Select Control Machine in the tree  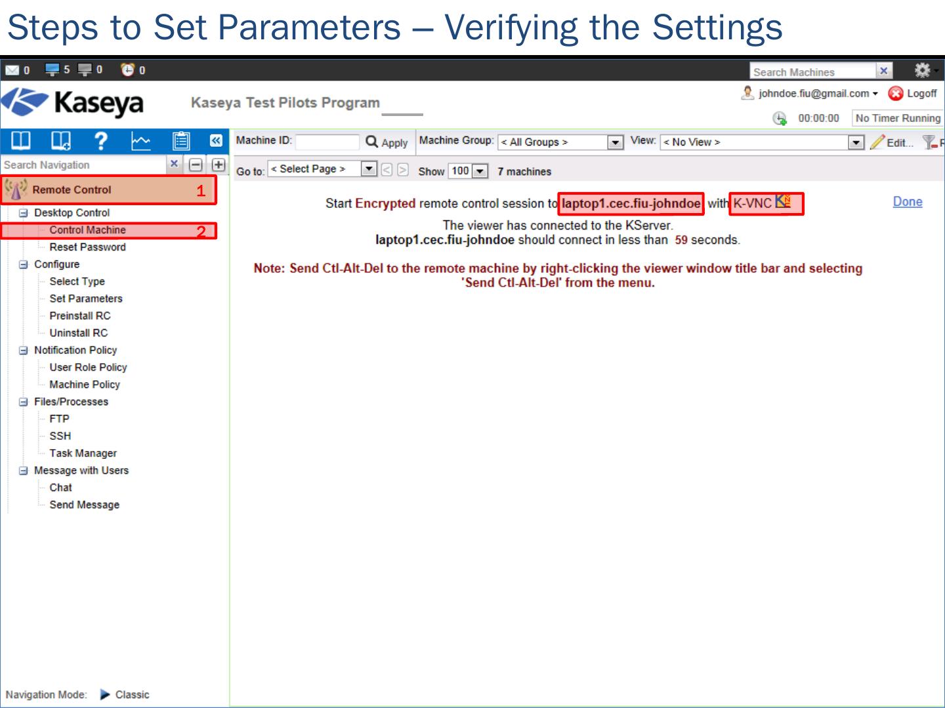[87, 230]
